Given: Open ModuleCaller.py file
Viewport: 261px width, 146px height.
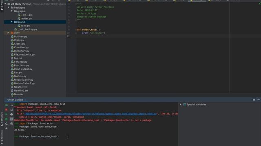Looking at the screenshot, I should (24, 80).
